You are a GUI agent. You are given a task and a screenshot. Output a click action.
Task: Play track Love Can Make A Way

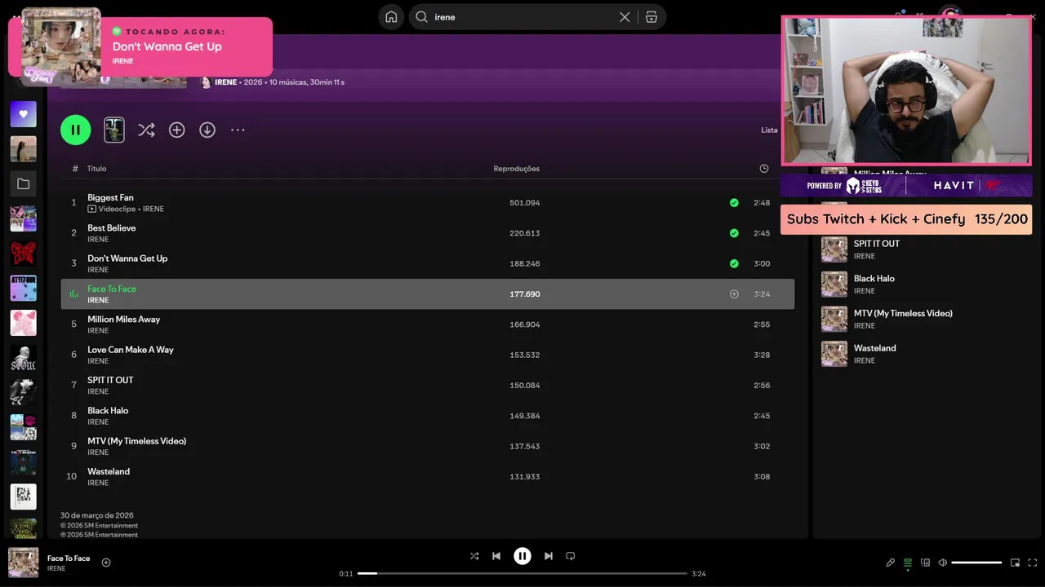pos(131,350)
